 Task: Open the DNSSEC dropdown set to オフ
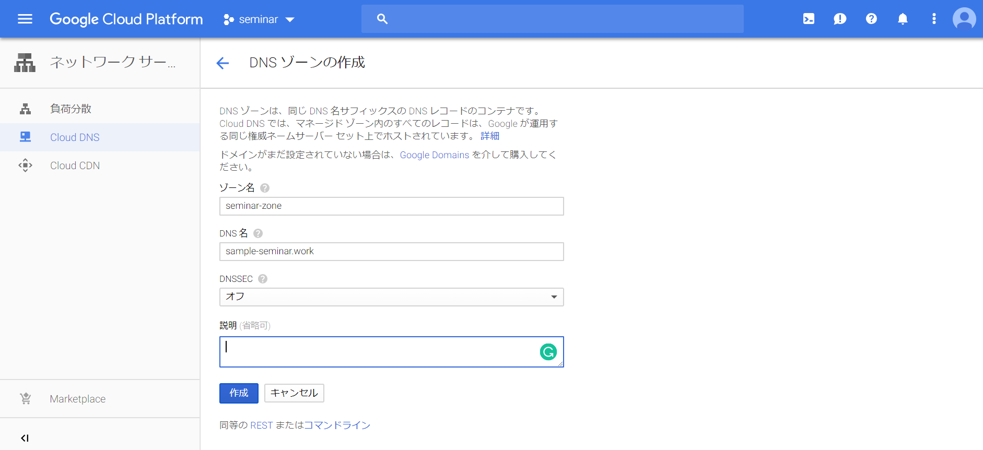pos(392,297)
